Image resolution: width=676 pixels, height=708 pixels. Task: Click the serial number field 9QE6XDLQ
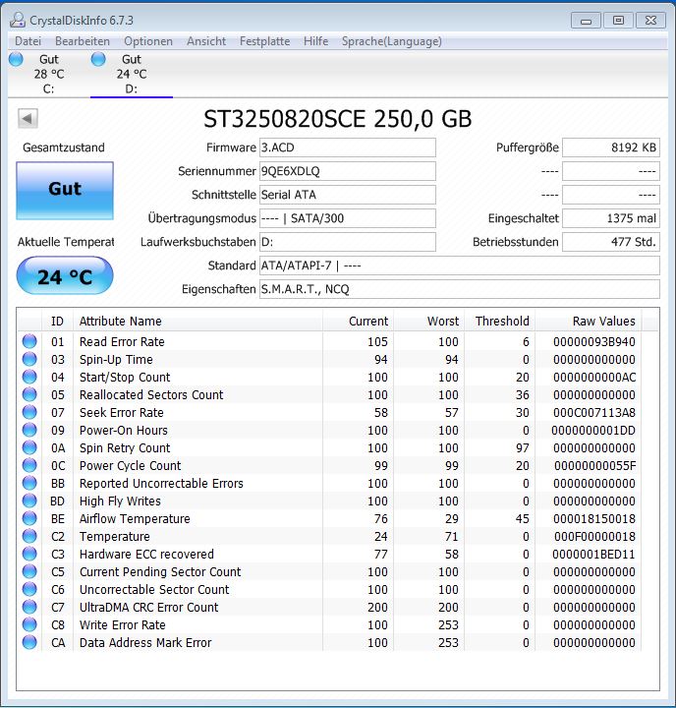348,171
